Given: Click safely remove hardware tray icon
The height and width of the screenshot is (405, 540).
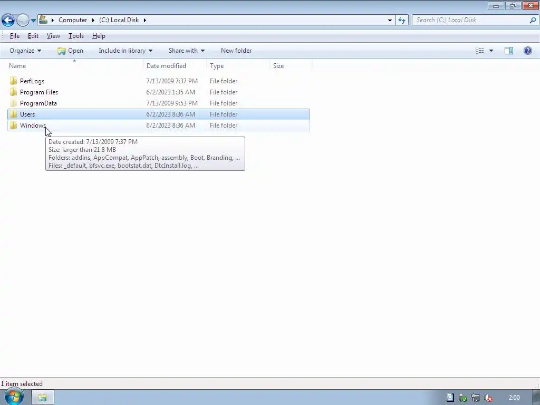Looking at the screenshot, I should (463, 398).
